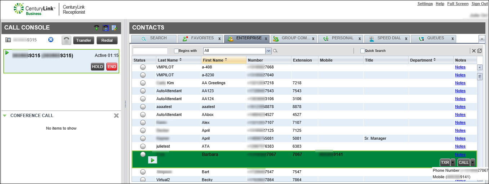
Task: Click the Extension column header
Action: [x=305, y=60]
